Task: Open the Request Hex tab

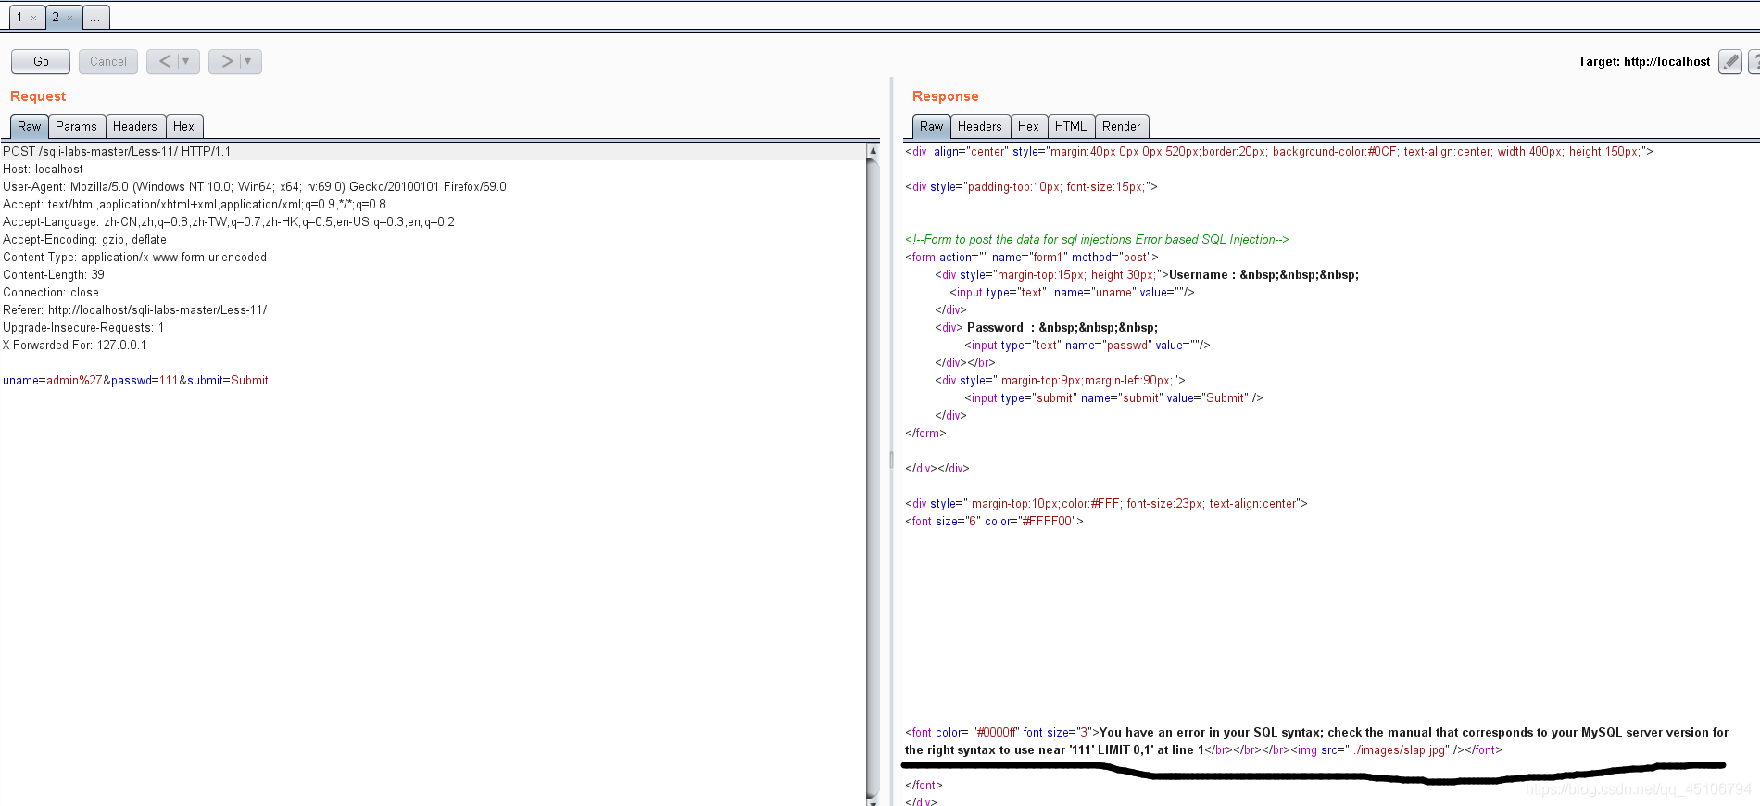Action: [x=183, y=126]
